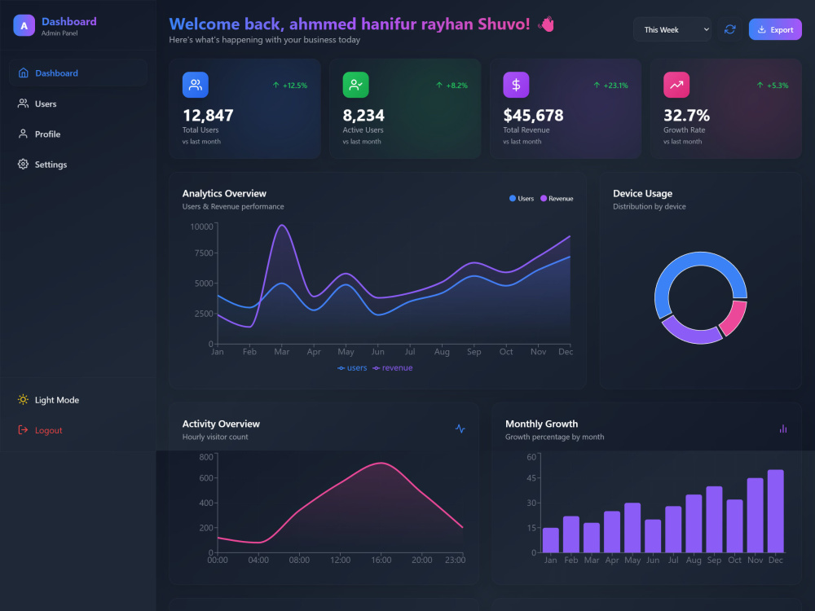Viewport: 815px width, 611px height.
Task: Export the dashboard report
Action: point(775,29)
